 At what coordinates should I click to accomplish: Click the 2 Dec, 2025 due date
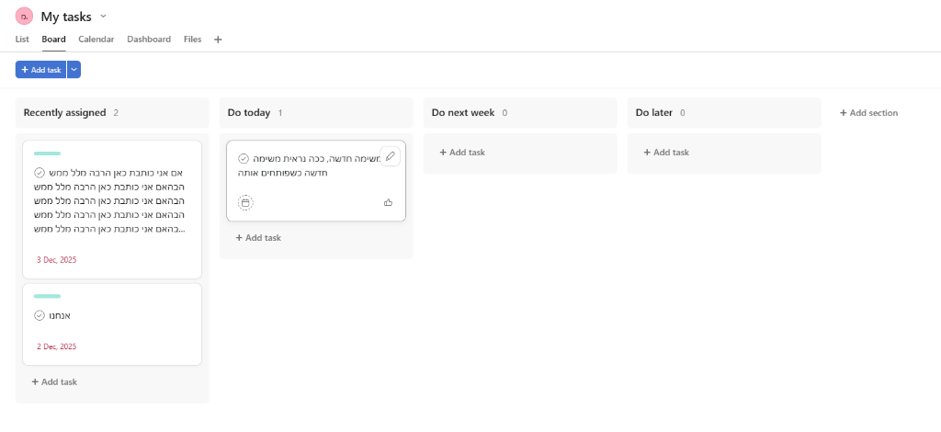(x=56, y=347)
